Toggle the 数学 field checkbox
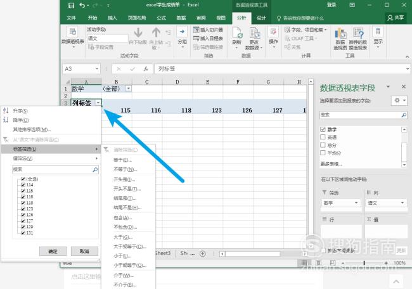412x289 pixels. click(x=323, y=129)
